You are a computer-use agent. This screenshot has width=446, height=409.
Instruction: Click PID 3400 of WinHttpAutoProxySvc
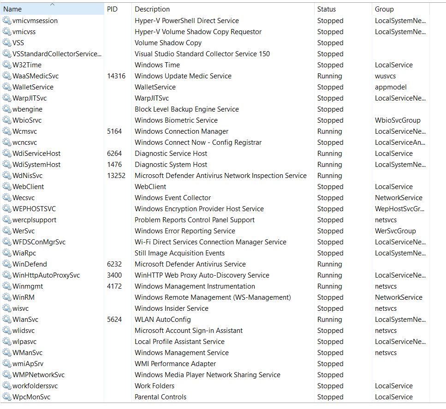click(114, 275)
